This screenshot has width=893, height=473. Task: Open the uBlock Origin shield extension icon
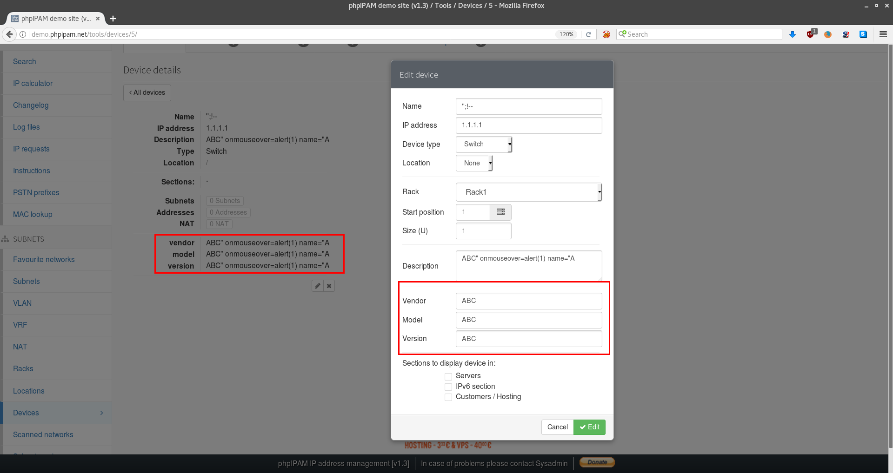coord(810,34)
